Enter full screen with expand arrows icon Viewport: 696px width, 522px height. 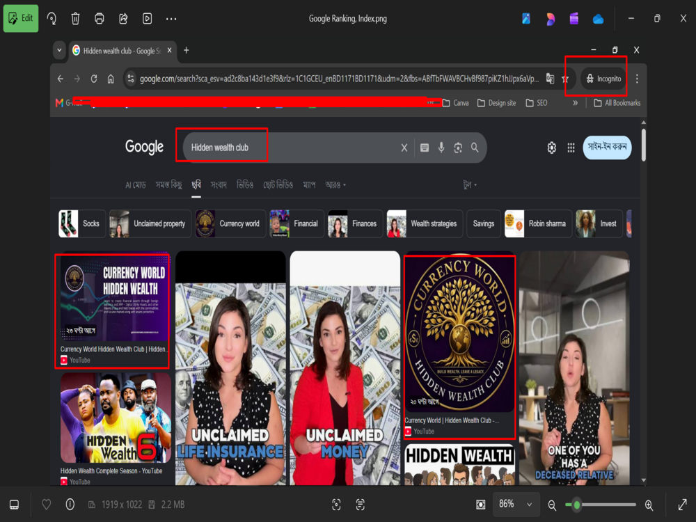682,505
